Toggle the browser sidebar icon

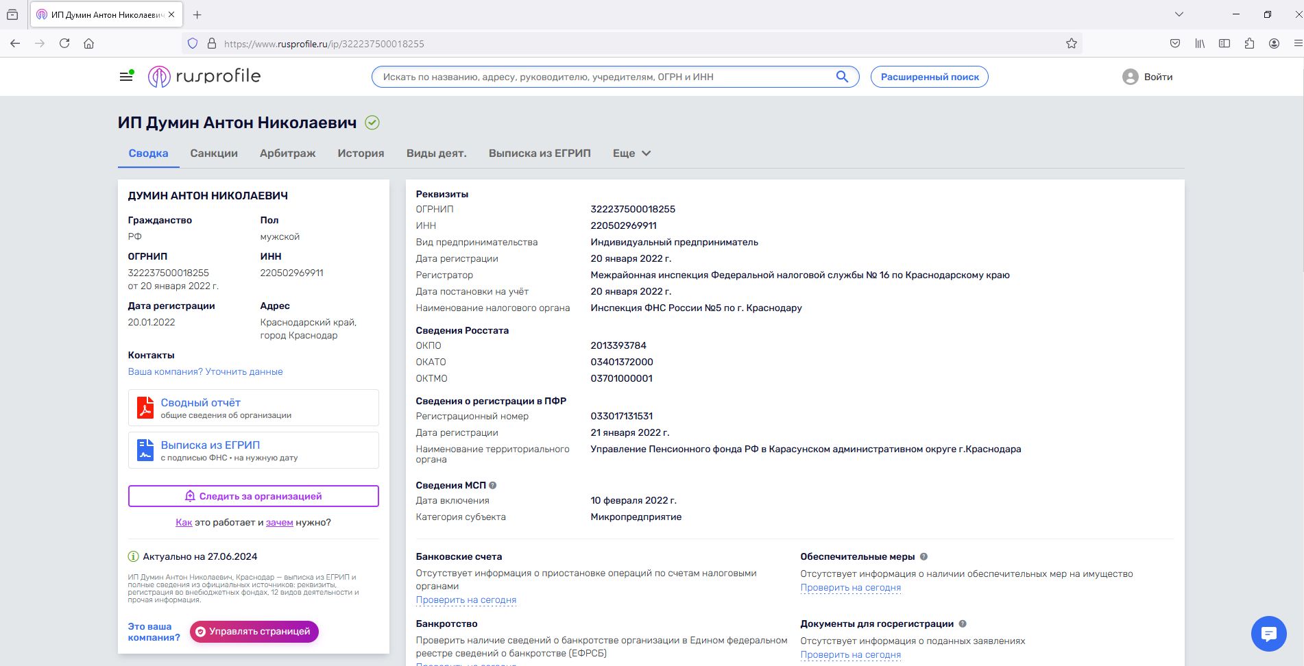pos(1224,43)
